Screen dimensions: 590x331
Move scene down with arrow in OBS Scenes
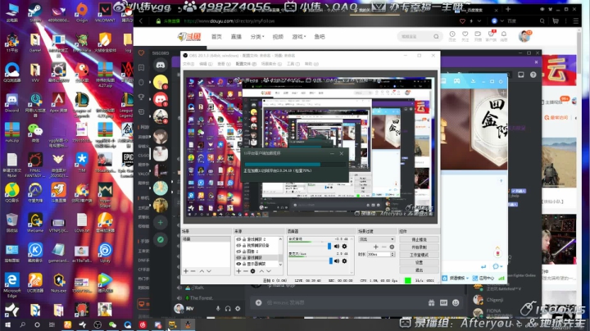(209, 271)
